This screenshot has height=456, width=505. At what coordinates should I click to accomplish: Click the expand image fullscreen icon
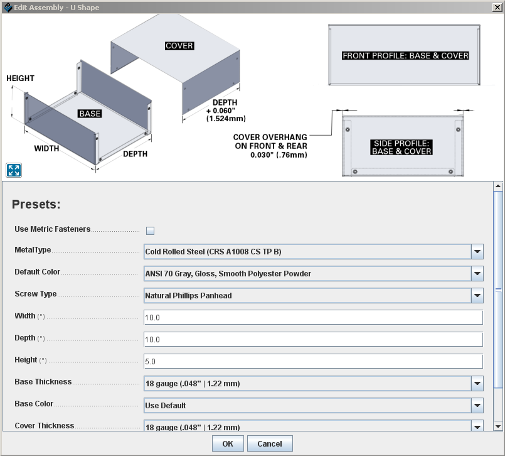tap(14, 170)
